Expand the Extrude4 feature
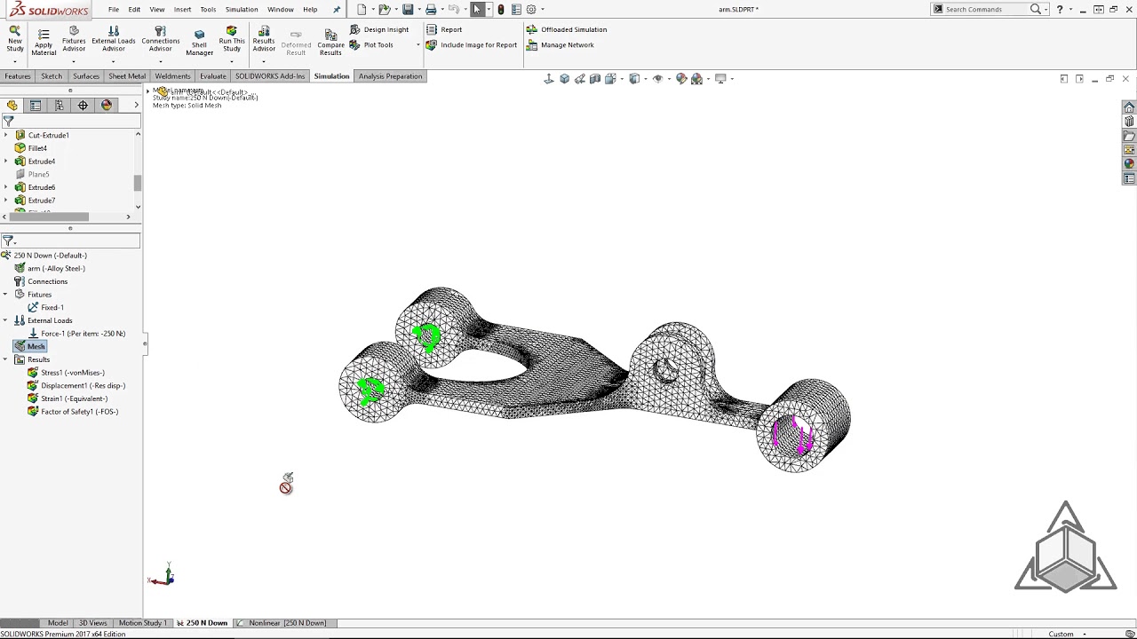 click(x=6, y=162)
